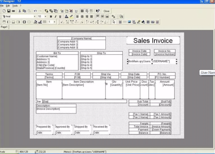This screenshot has height=154, width=215.
Task: Undo the last action
Action: click(x=35, y=11)
